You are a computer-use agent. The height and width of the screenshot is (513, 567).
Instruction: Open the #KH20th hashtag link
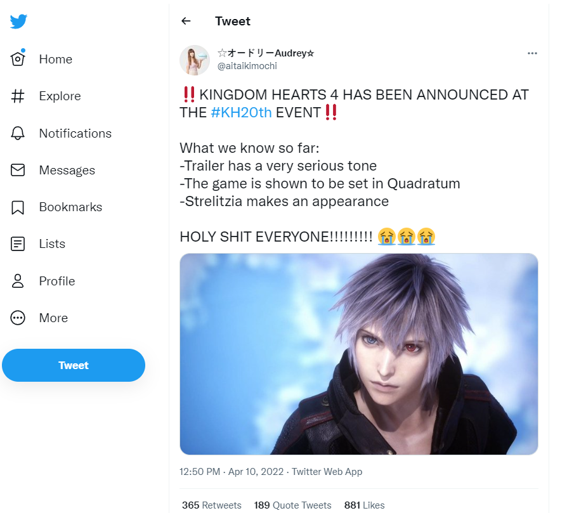(241, 112)
